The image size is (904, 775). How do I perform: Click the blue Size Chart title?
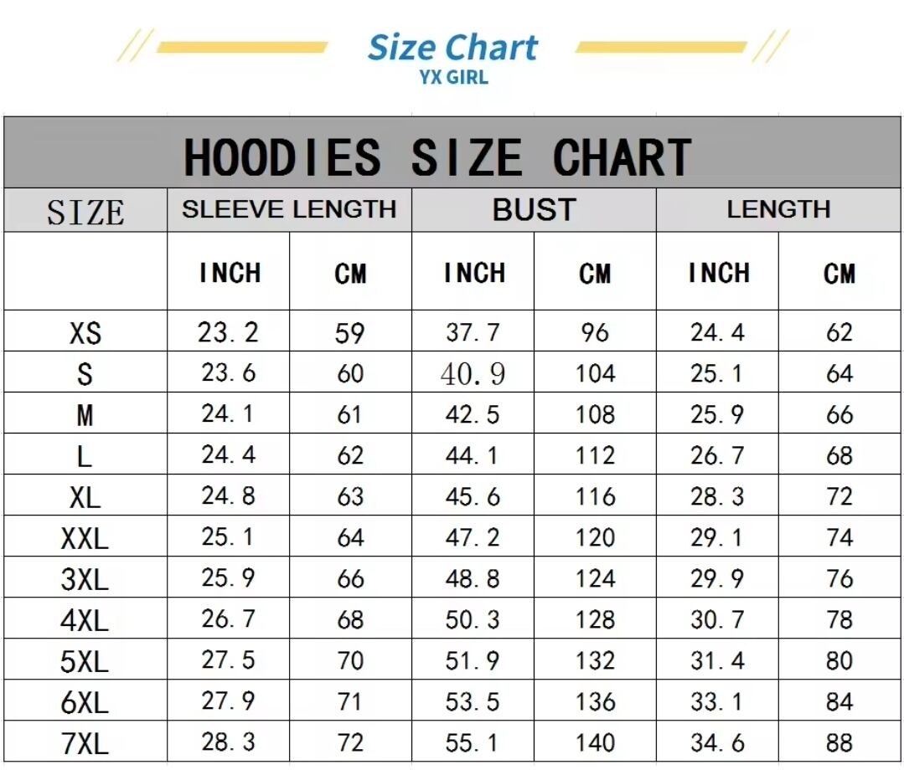point(452,47)
